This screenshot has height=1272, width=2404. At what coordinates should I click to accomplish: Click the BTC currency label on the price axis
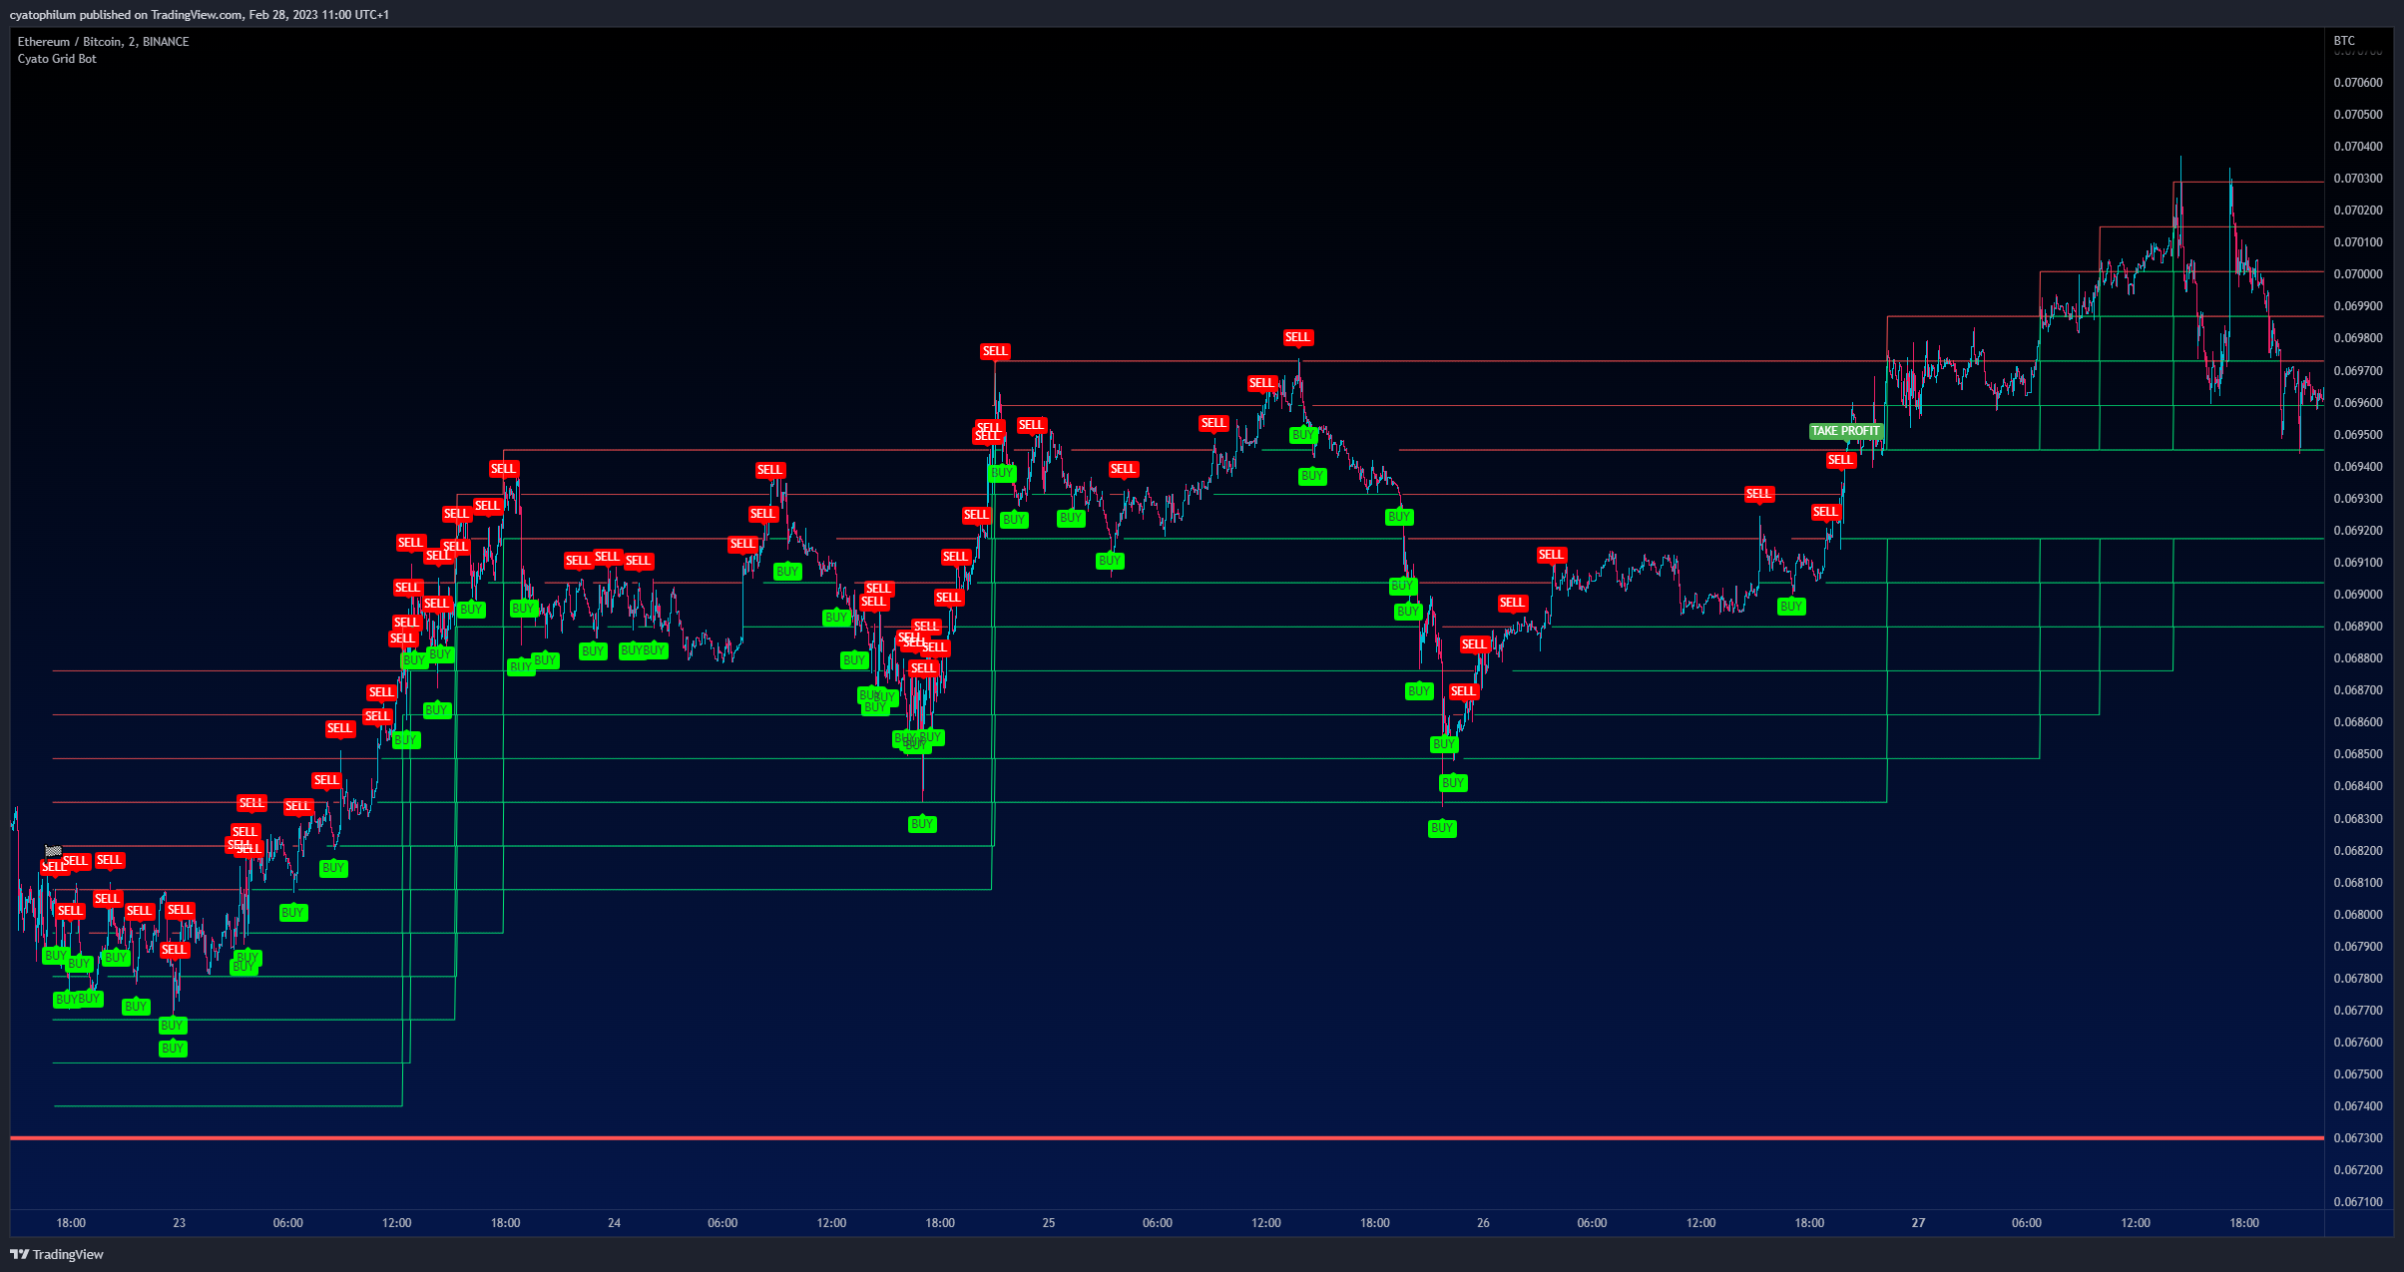(x=2344, y=41)
